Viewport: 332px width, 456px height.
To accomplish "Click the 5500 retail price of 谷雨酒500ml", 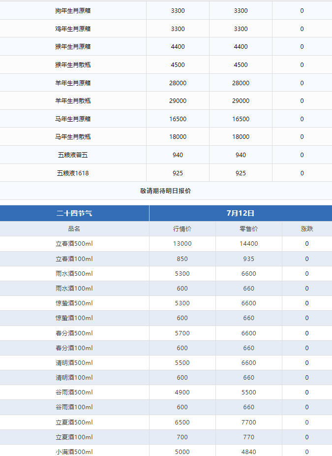I will click(x=249, y=392).
